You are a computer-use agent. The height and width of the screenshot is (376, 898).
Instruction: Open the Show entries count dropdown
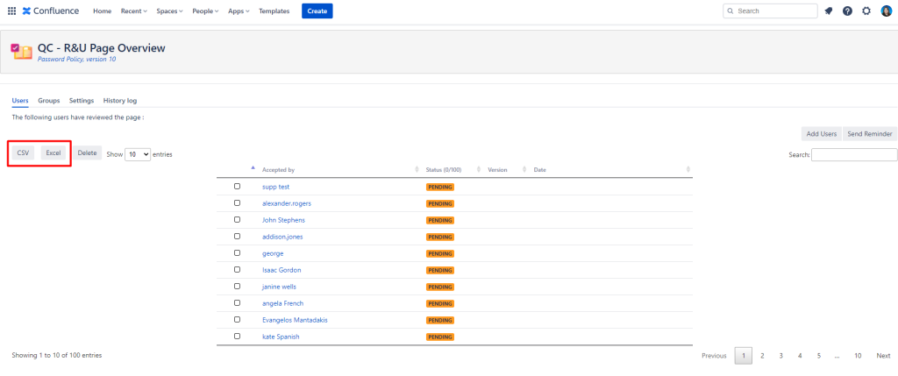(139, 154)
